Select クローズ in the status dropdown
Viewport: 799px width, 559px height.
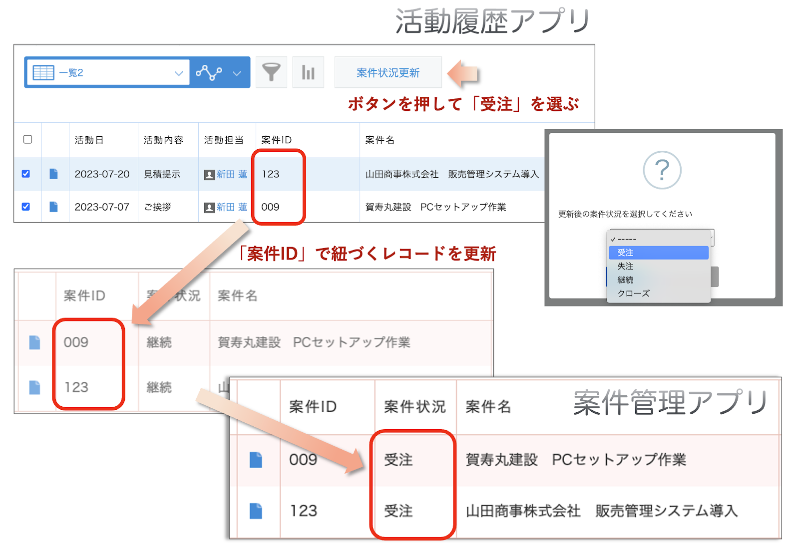point(658,293)
